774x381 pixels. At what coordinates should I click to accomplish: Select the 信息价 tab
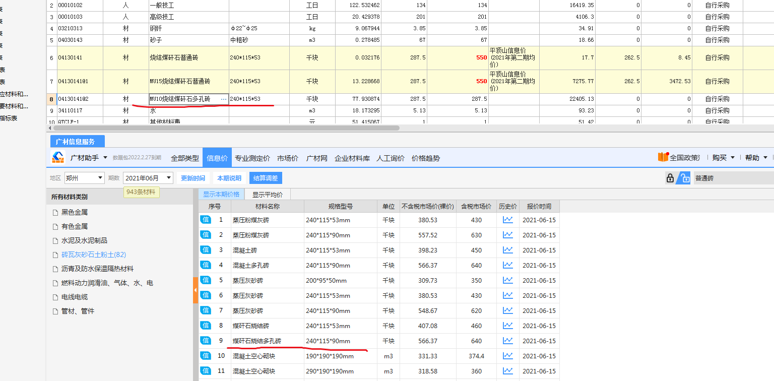[217, 158]
